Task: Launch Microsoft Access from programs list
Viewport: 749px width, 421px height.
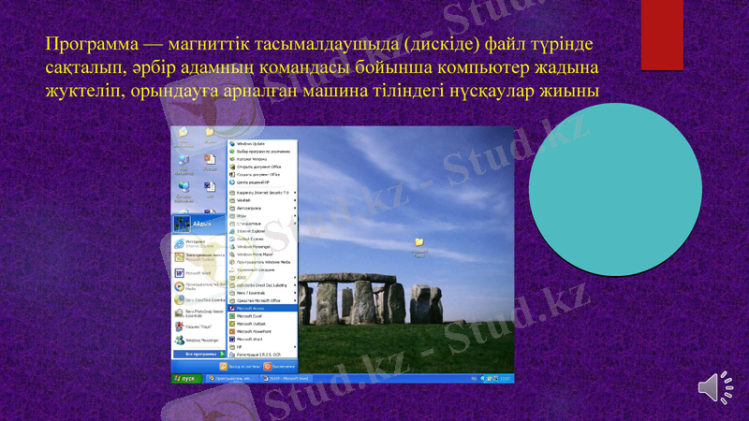Action: point(262,309)
